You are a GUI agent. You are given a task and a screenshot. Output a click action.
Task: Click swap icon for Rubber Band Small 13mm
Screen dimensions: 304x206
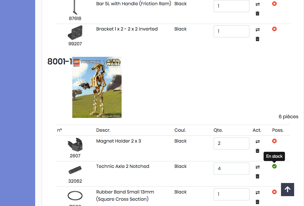click(257, 193)
